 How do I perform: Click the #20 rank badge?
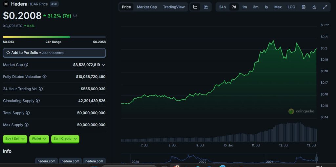(x=54, y=4)
